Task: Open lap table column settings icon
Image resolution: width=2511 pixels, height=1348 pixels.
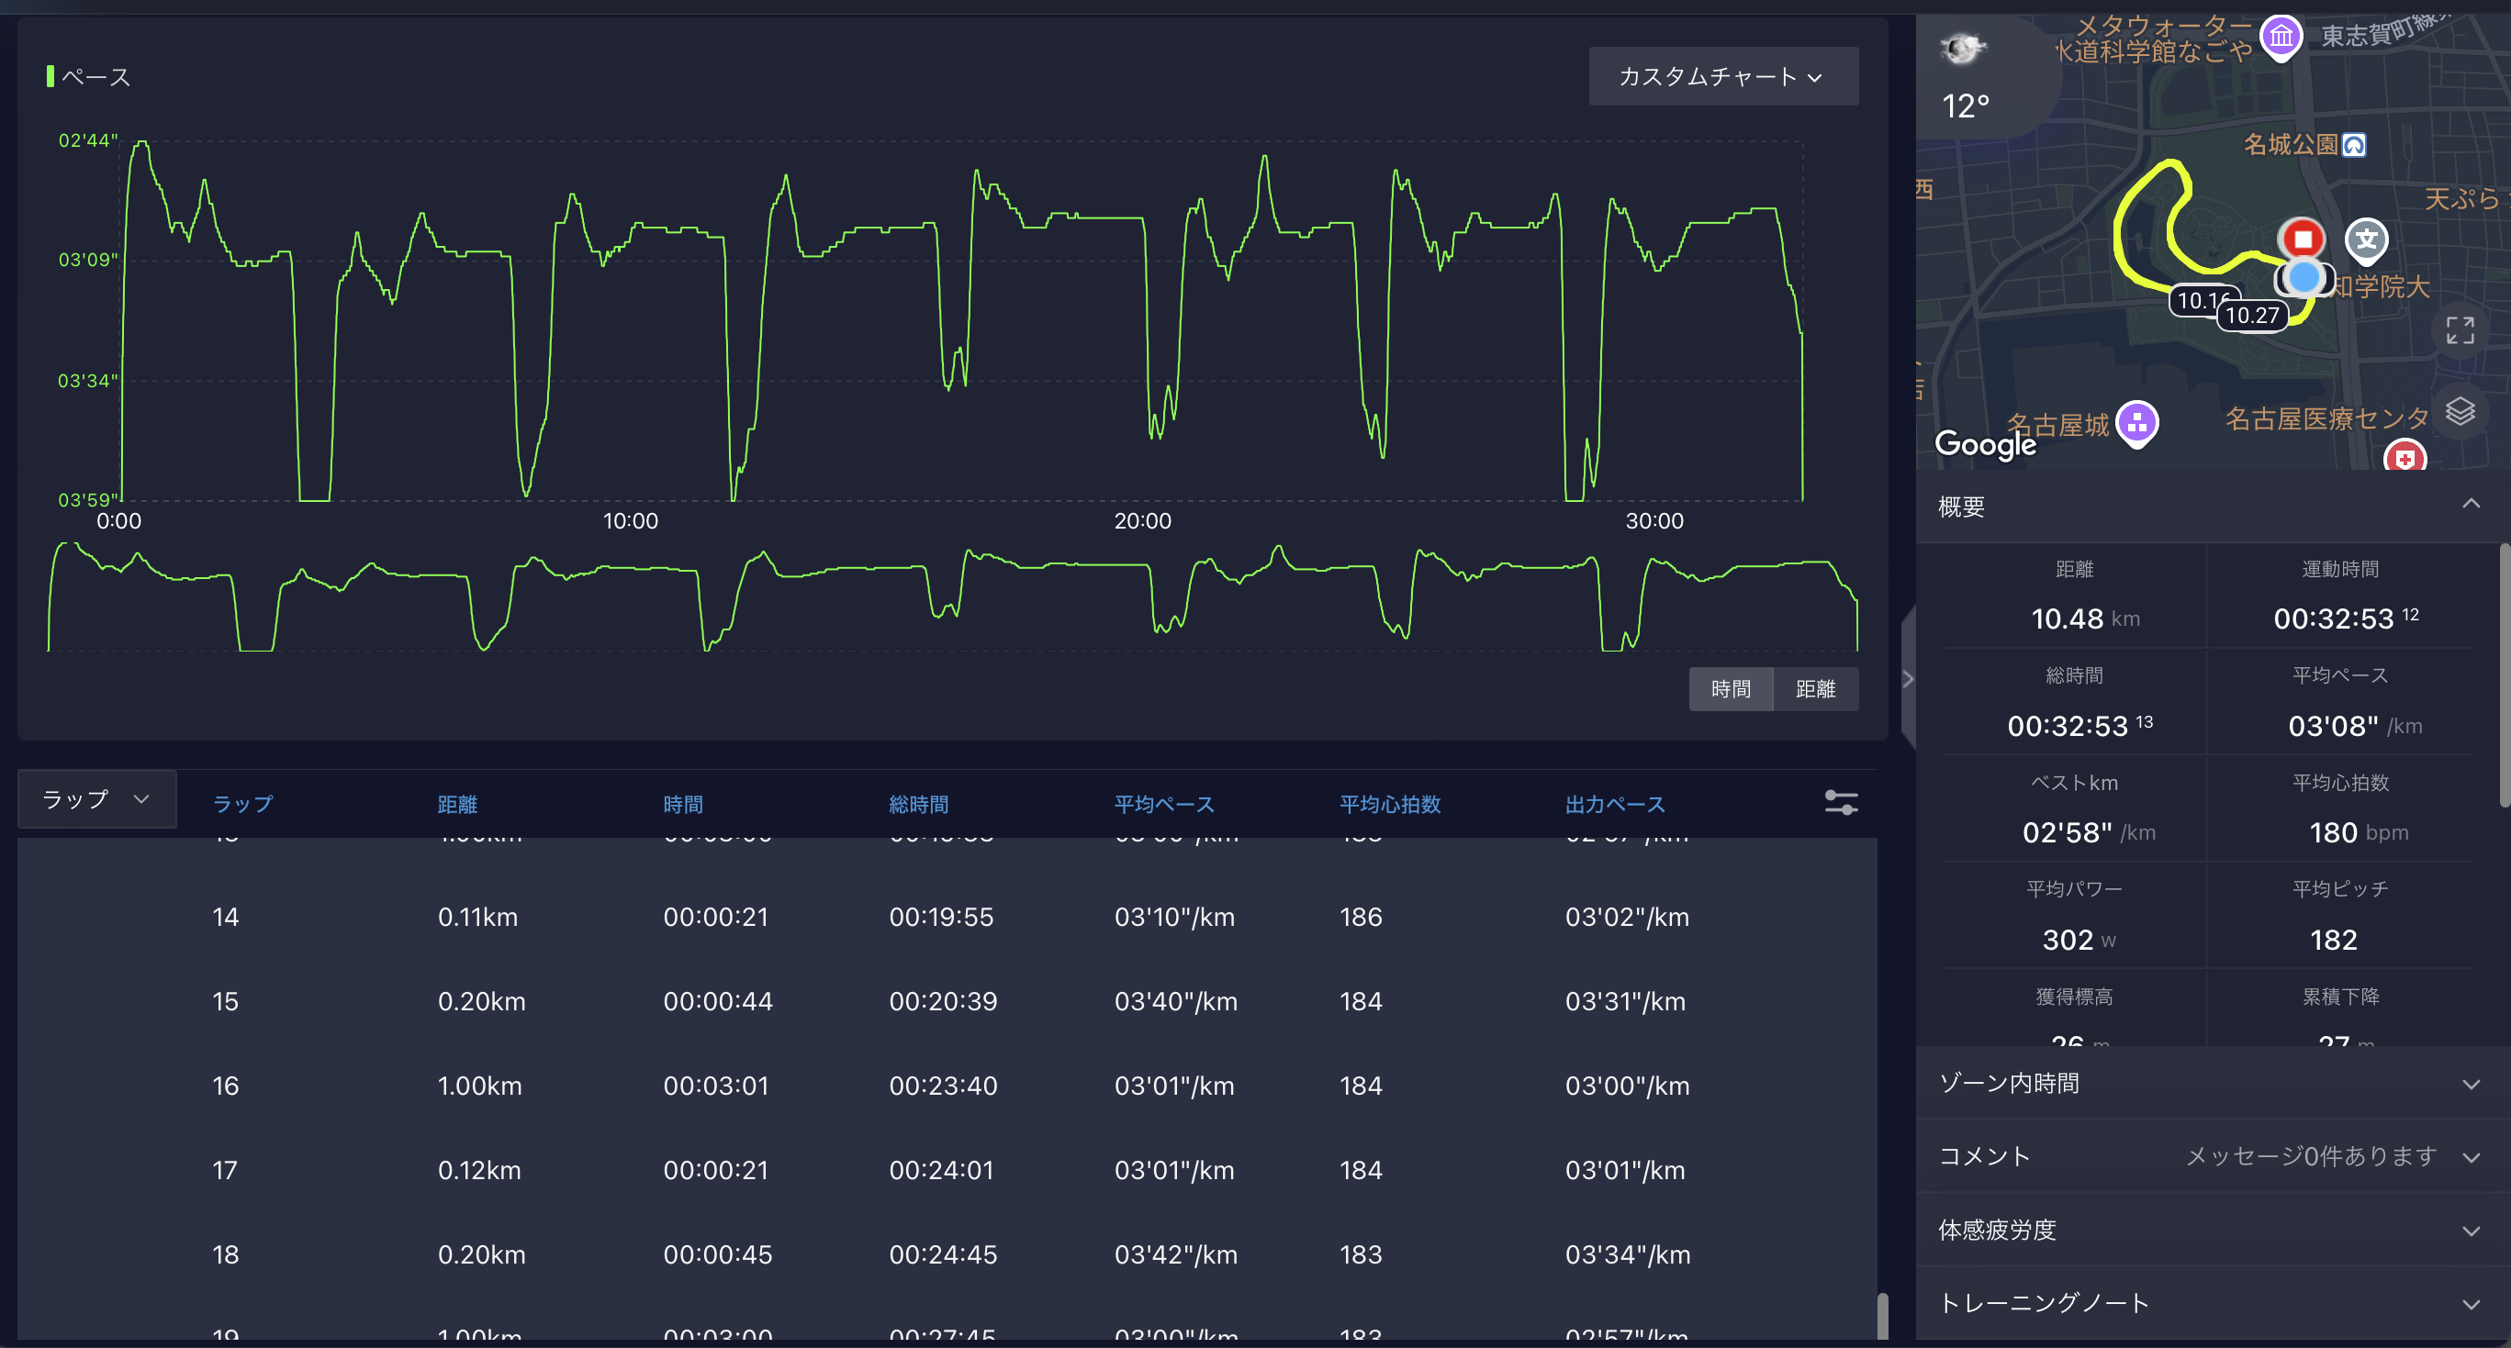Action: pyautogui.click(x=1841, y=803)
